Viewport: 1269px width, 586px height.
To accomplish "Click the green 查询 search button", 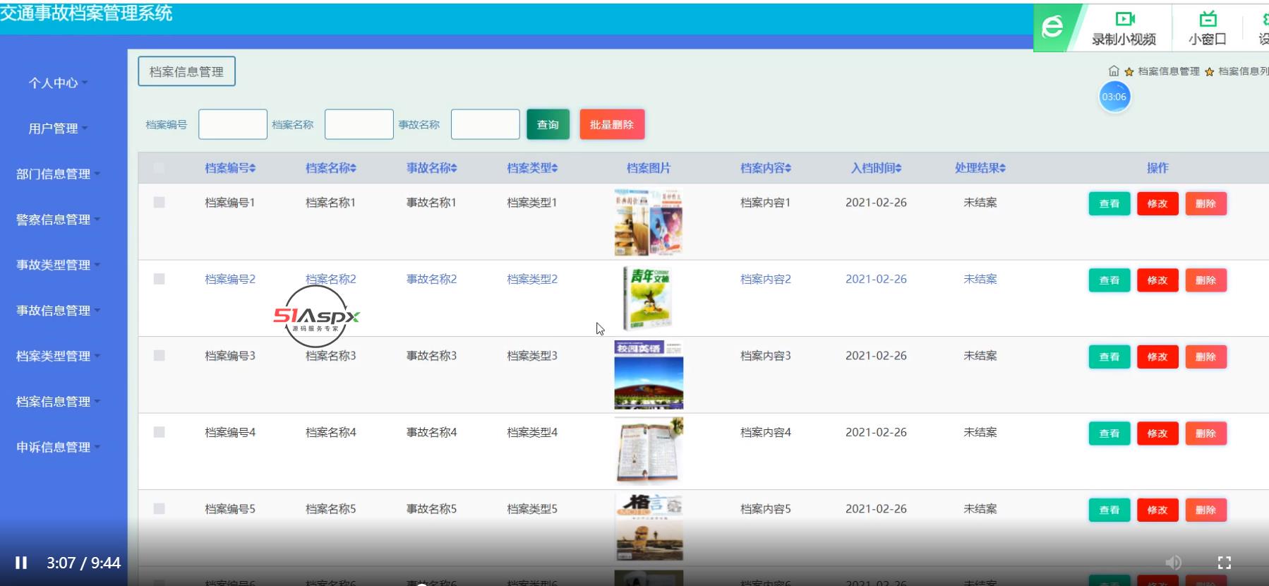I will point(548,124).
